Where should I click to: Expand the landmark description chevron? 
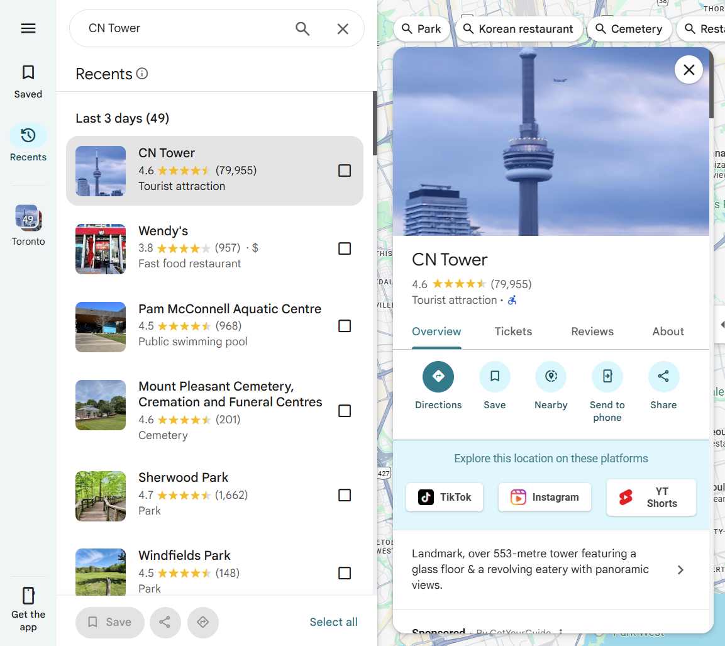coord(680,570)
